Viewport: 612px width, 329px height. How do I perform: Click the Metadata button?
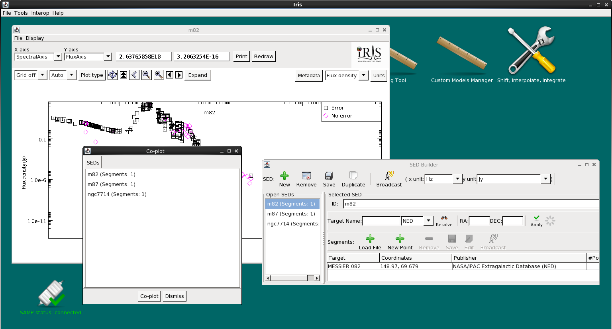tap(309, 75)
